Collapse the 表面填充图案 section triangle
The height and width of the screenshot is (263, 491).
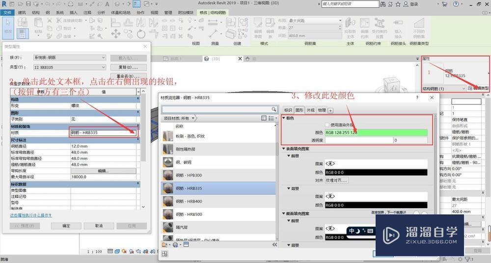pos(284,149)
